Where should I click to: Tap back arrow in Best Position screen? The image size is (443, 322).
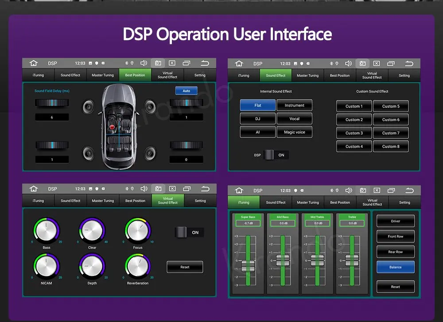coord(205,63)
